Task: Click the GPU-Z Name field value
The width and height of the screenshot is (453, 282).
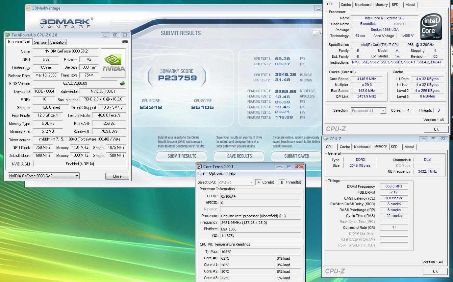Action: click(x=65, y=51)
